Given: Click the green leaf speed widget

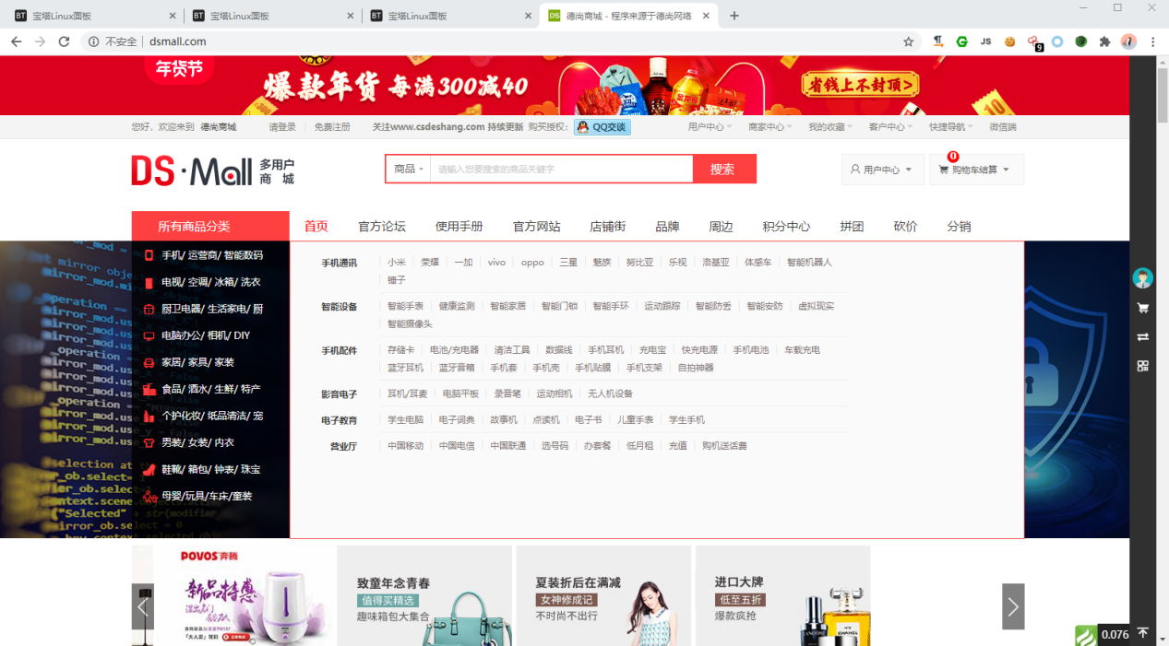Looking at the screenshot, I should [1086, 635].
